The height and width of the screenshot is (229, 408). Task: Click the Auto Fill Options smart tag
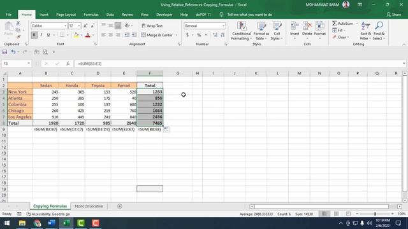coord(166,129)
